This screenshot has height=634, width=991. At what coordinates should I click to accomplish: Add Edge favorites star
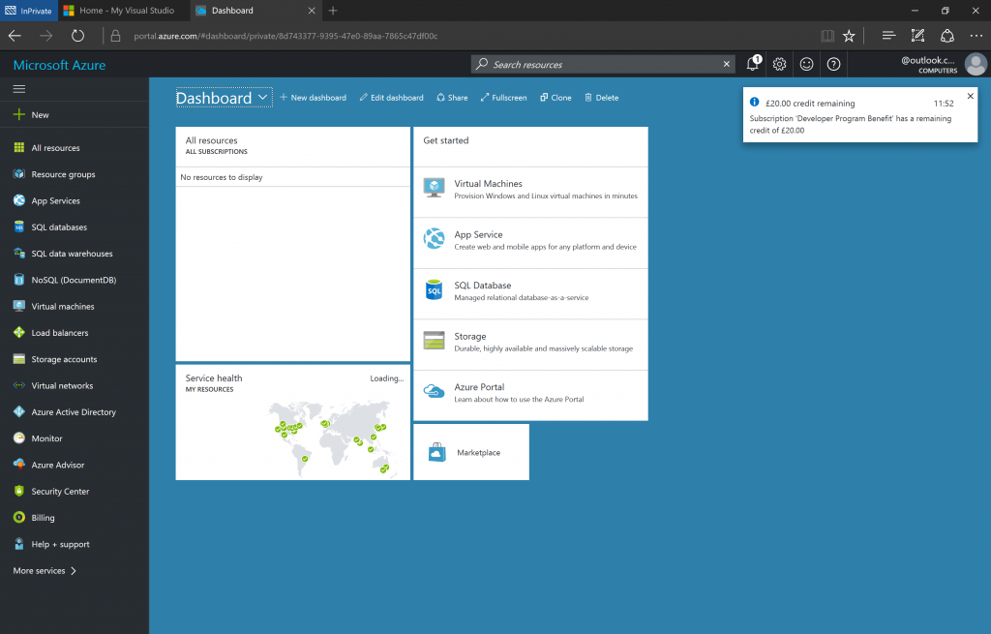pyautogui.click(x=849, y=36)
